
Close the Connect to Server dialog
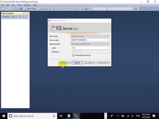[x=109, y=20]
